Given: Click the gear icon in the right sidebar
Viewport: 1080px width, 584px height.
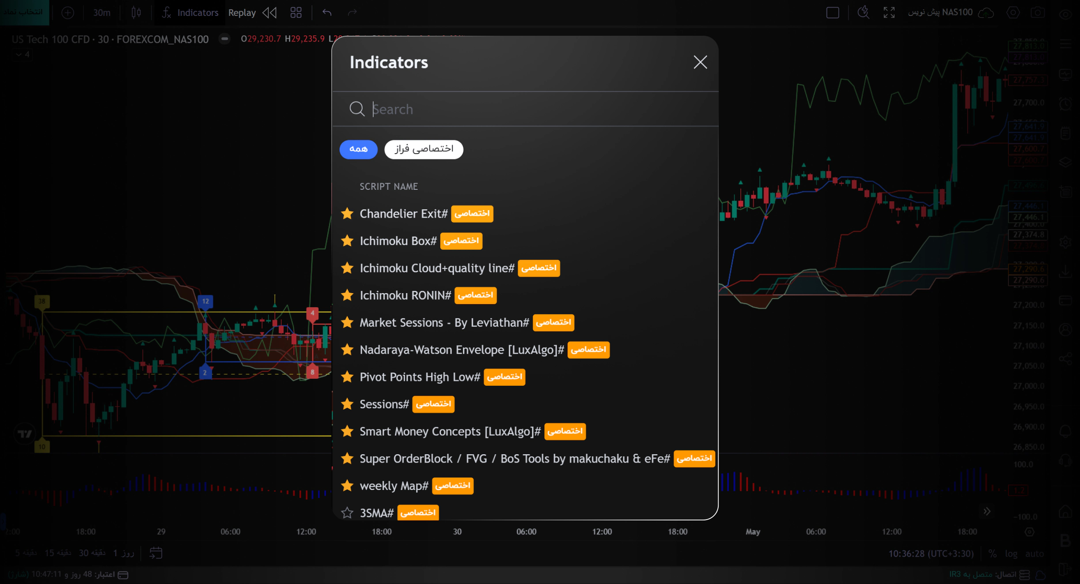Looking at the screenshot, I should click(x=1065, y=242).
